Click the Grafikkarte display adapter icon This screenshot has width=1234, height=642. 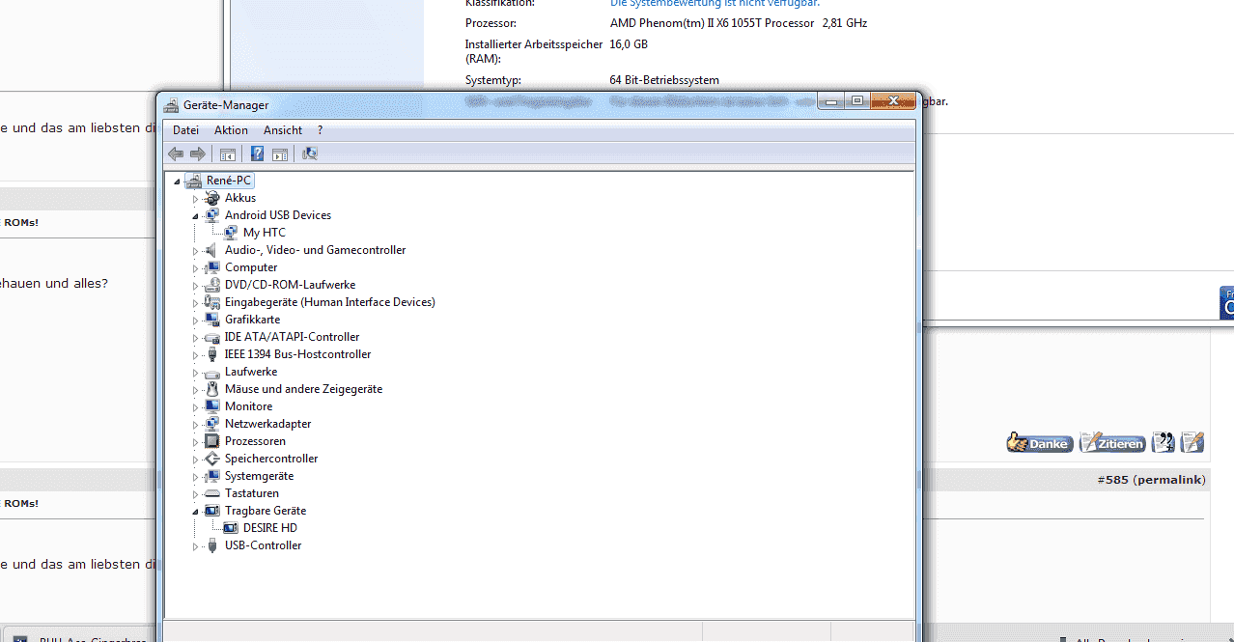tap(212, 320)
